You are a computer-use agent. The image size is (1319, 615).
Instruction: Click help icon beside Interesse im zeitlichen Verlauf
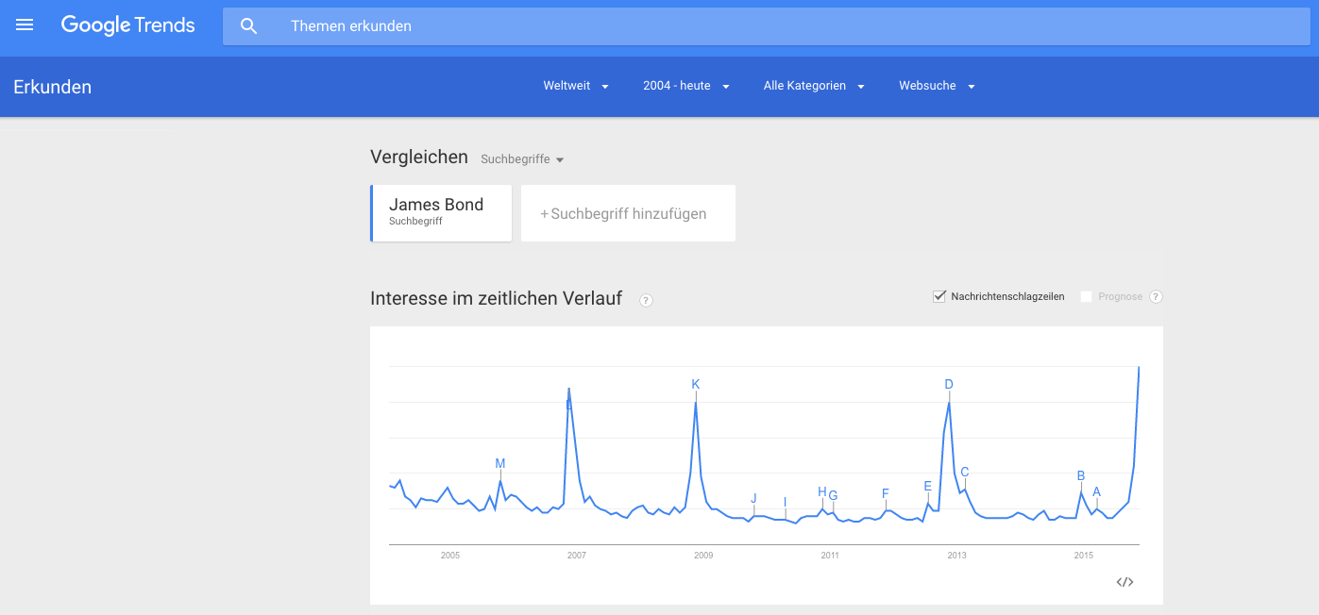[x=646, y=300]
